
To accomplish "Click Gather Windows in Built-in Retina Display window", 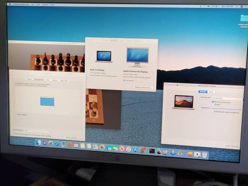I will (232, 146).
